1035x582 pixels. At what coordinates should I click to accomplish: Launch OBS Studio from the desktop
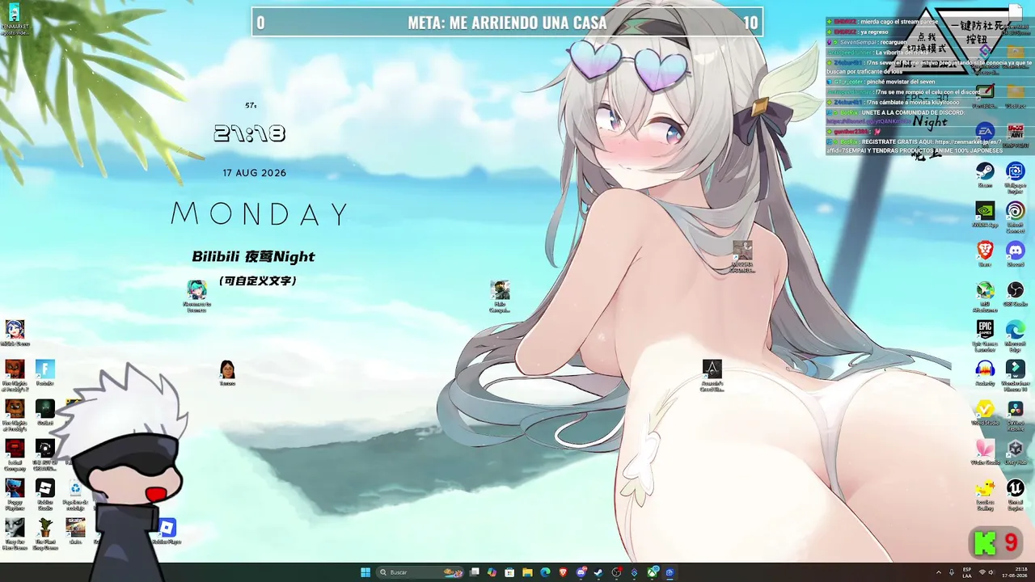pos(1015,293)
